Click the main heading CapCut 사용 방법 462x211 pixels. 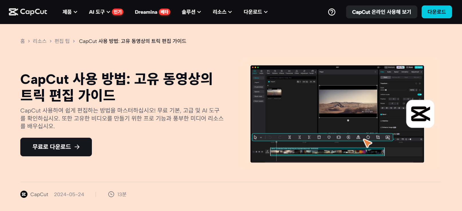click(x=116, y=87)
